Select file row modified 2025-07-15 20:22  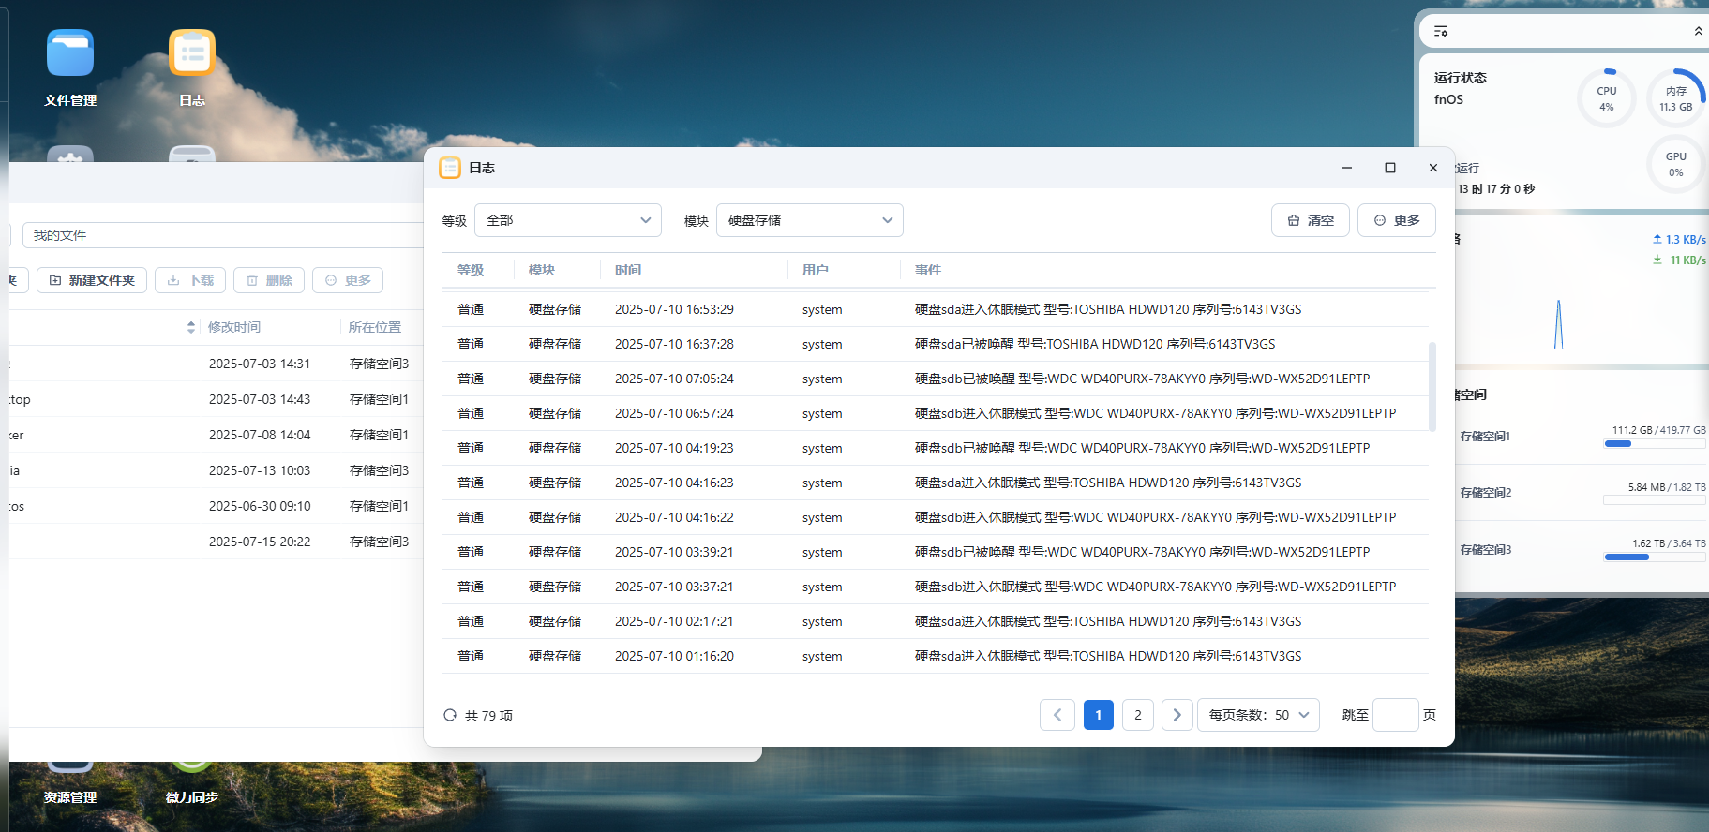pos(217,542)
